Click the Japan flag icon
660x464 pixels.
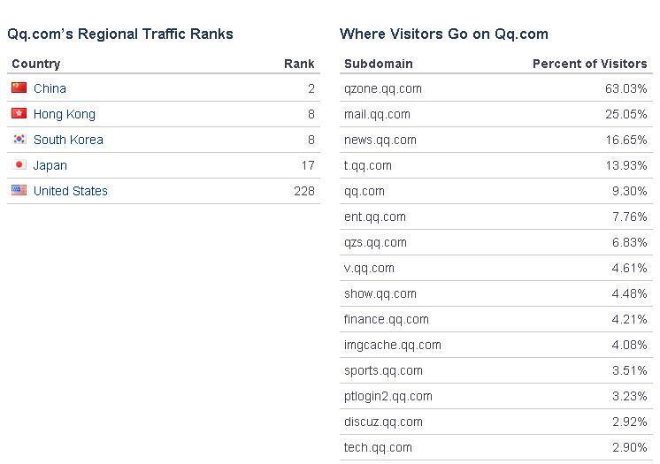[19, 164]
